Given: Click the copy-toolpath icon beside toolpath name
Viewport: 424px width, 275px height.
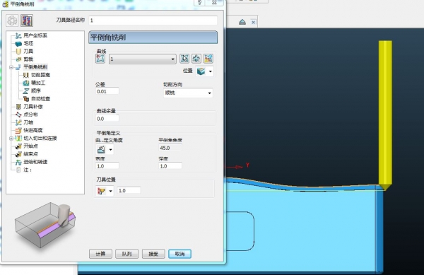Looking at the screenshot, I should (27, 21).
